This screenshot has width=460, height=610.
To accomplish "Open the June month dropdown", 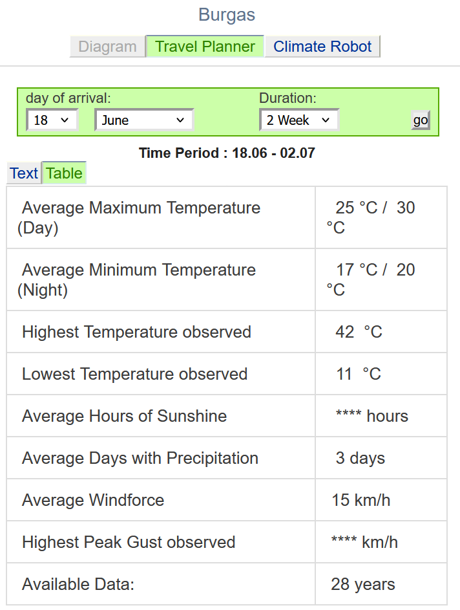I will (x=143, y=120).
